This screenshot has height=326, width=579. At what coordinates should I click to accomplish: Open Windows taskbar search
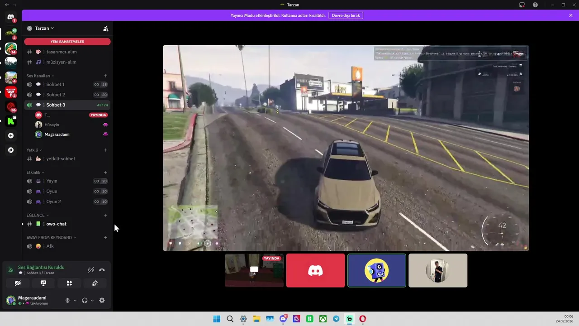point(230,319)
